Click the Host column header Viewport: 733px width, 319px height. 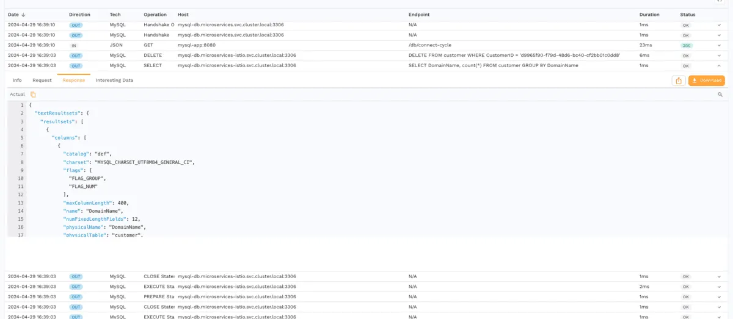click(x=183, y=14)
